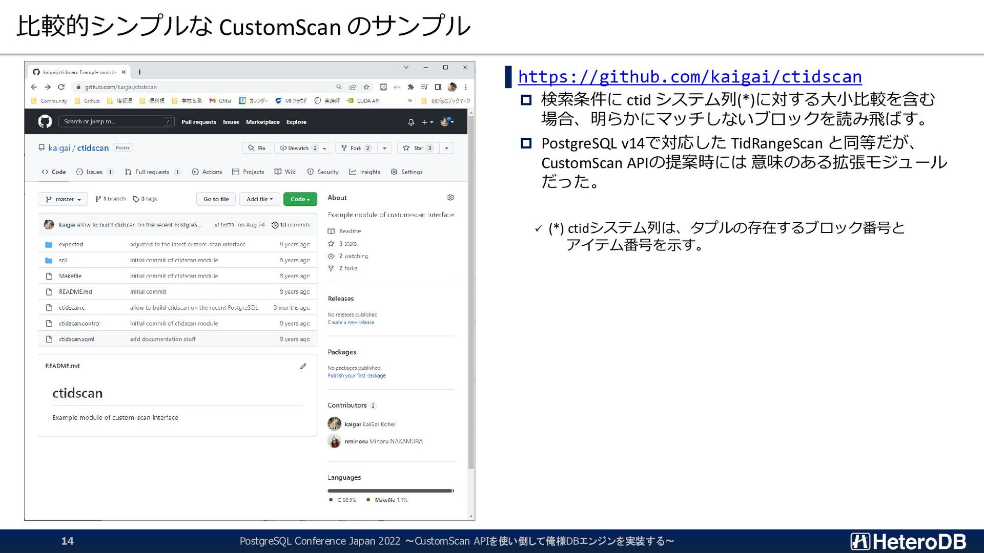Open Issues in GitHub top header
Screen dimensions: 984x553
[x=231, y=122]
